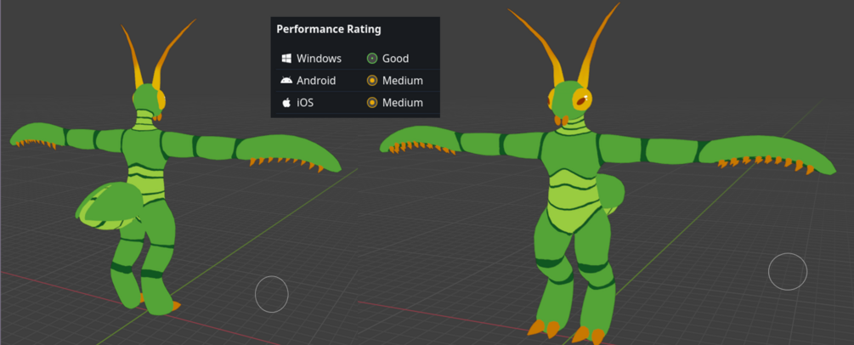
Task: Click the Android Medium rating orange indicator
Action: point(372,81)
